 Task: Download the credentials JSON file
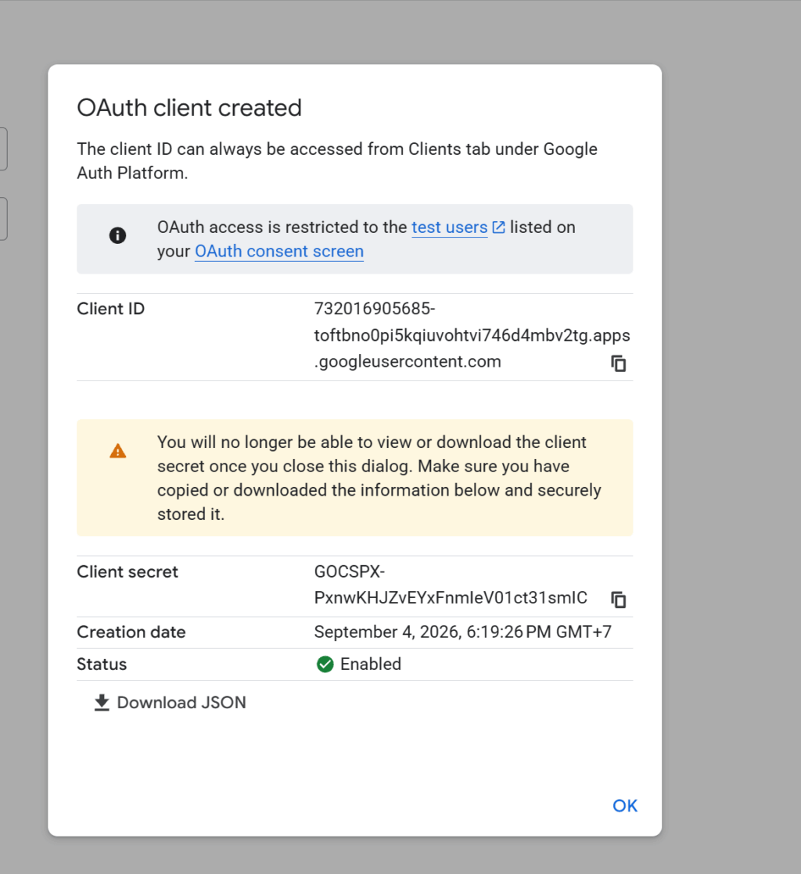click(171, 702)
